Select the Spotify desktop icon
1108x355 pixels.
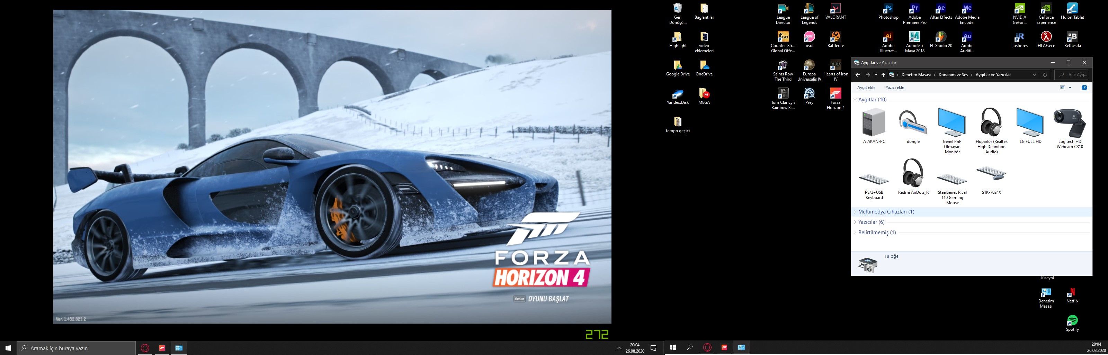1072,324
